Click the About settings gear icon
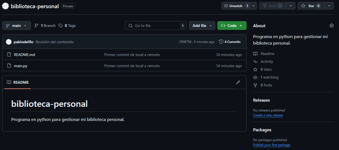This screenshot has height=150, width=339. click(x=331, y=26)
